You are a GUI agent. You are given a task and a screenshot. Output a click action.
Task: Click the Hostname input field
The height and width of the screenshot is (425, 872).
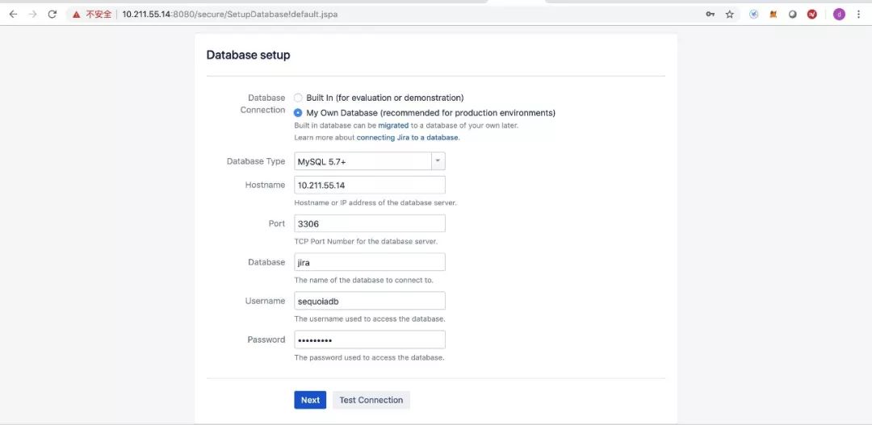[x=370, y=185]
